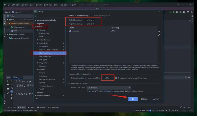Click the search magnifier icon at top right

pyautogui.click(x=192, y=12)
